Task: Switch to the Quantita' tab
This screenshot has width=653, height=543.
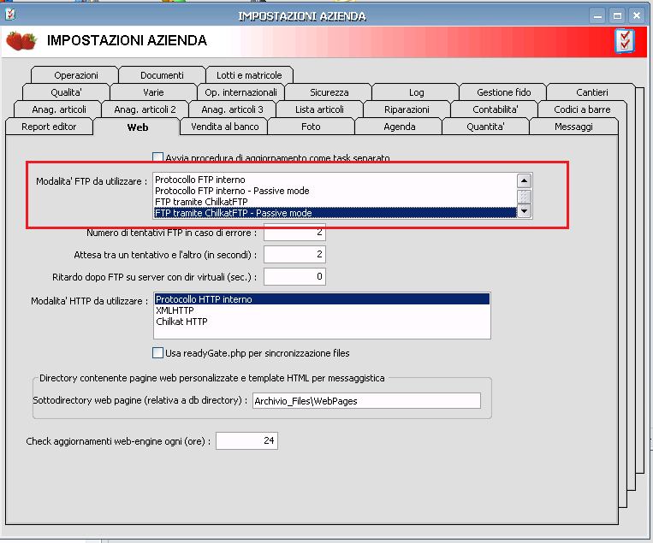Action: (x=485, y=127)
